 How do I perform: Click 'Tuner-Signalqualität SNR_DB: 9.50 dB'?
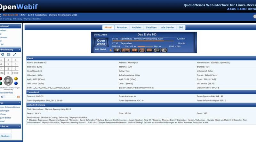click(45, 101)
